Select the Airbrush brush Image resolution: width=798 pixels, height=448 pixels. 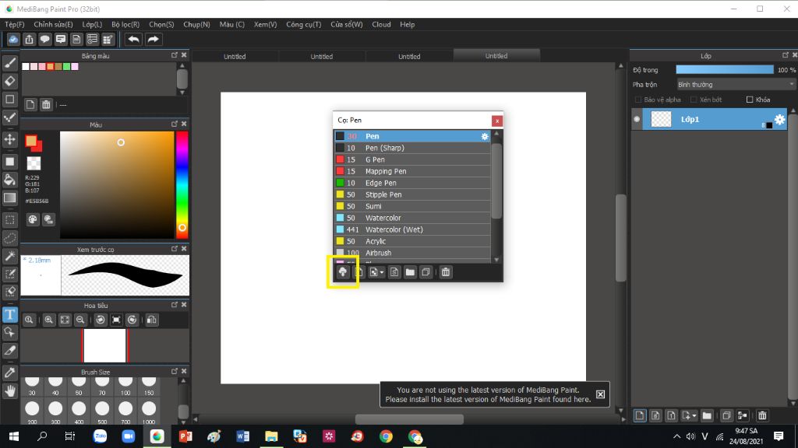pyautogui.click(x=411, y=253)
